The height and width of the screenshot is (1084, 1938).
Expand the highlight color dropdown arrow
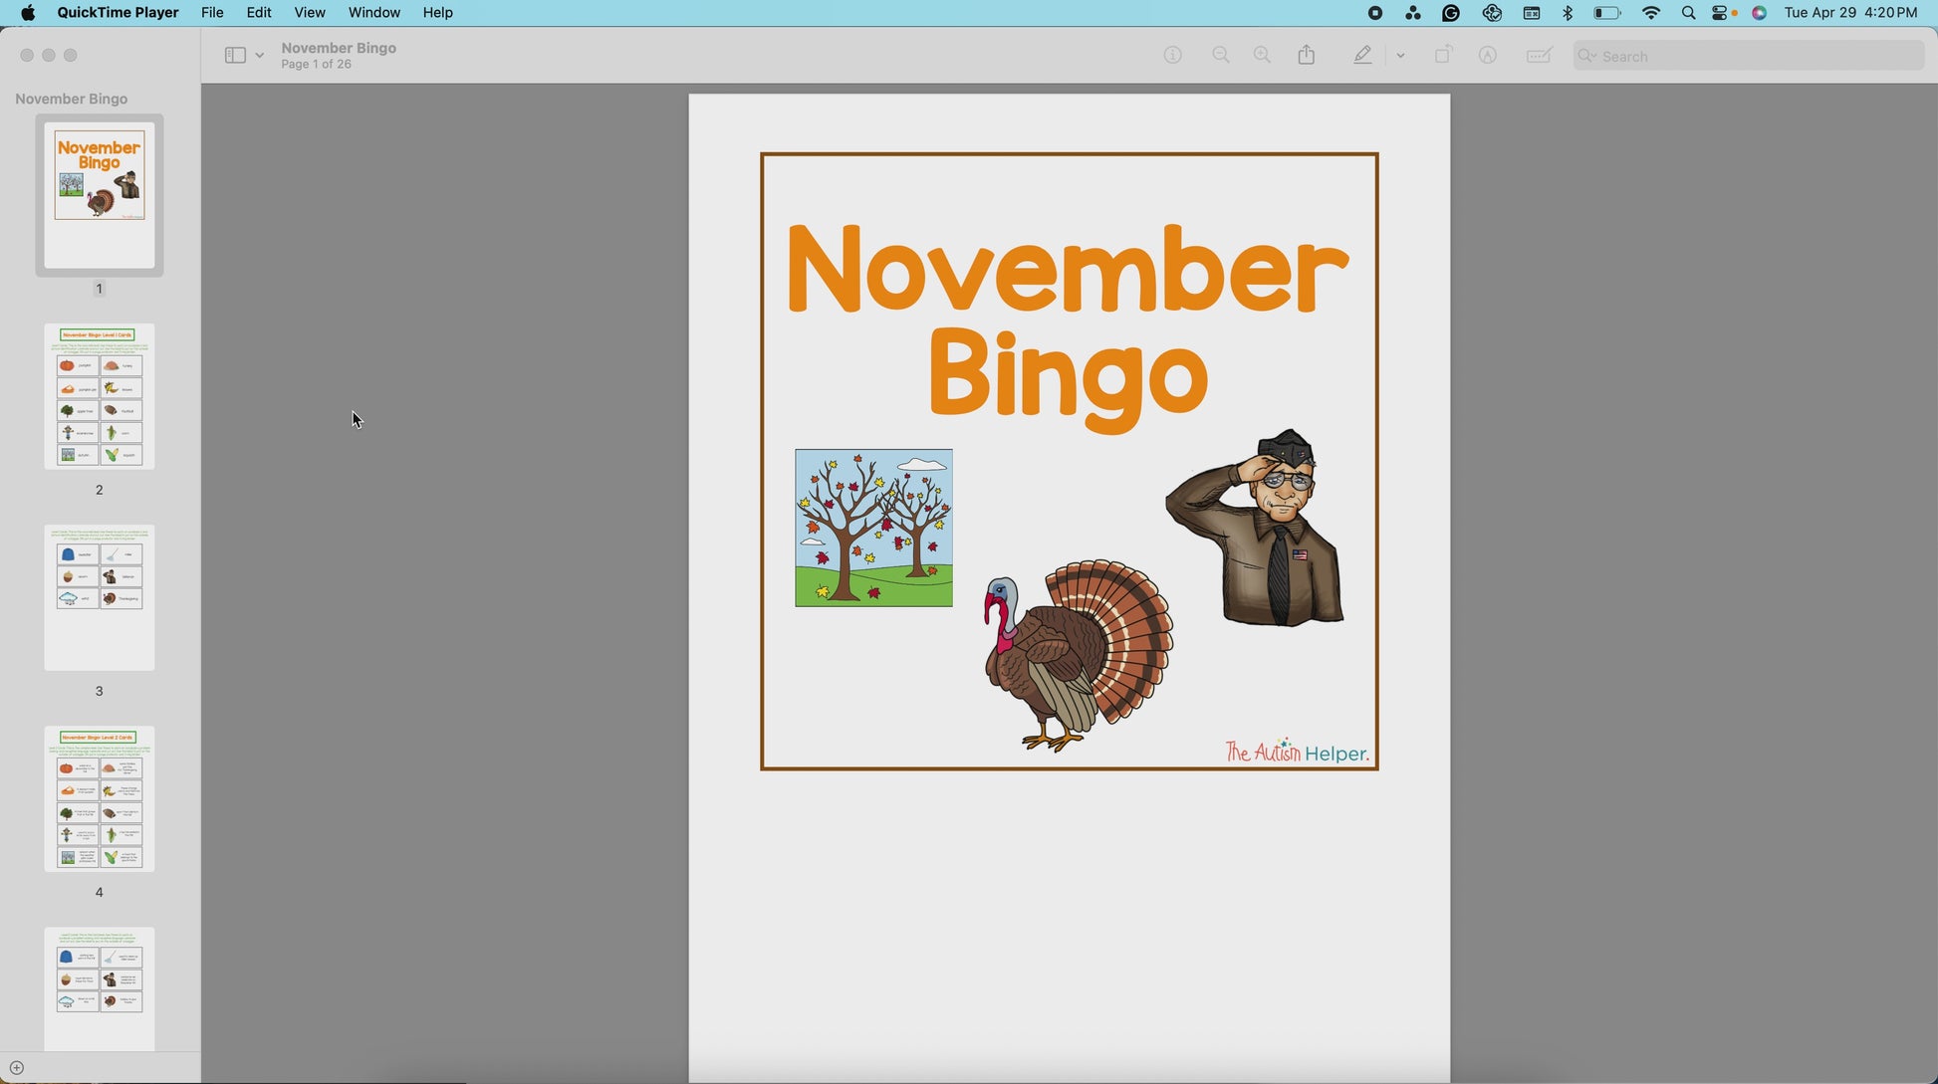click(1401, 56)
